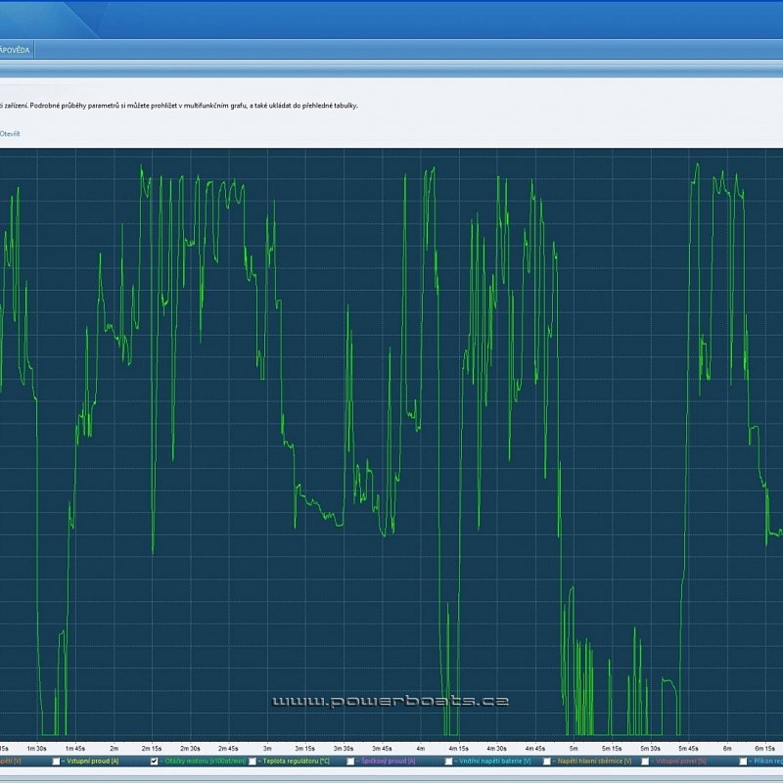Viewport: 783px width, 783px height.
Task: Click the 6m label on time axis
Action: (x=727, y=747)
